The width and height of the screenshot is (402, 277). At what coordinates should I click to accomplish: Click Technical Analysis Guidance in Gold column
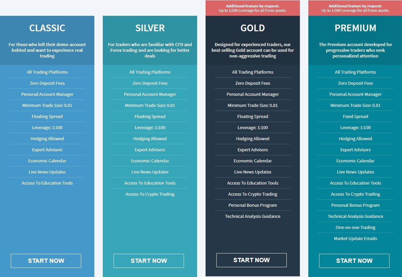(x=252, y=216)
